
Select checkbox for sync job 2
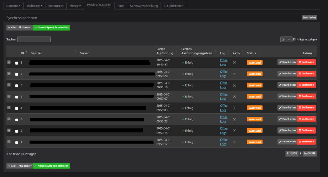(x=17, y=131)
